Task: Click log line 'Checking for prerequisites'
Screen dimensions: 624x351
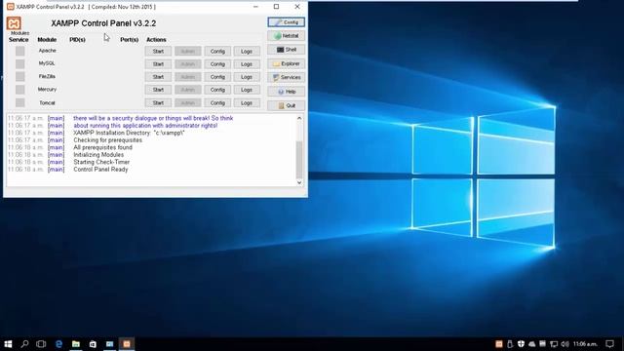Action: pyautogui.click(x=108, y=140)
